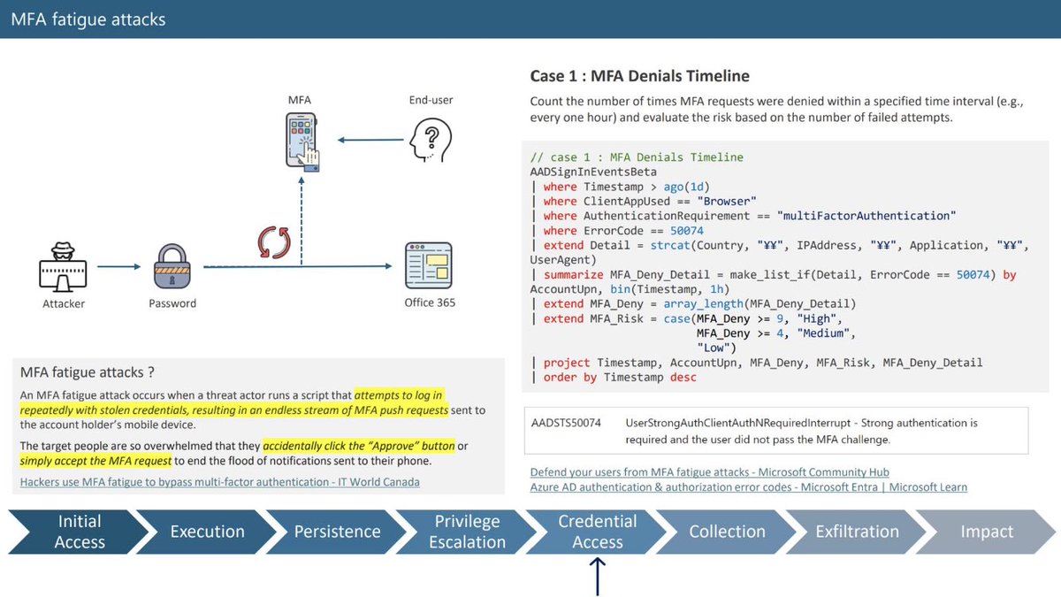Click the End-user label
The height and width of the screenshot is (597, 1061).
pyautogui.click(x=431, y=100)
